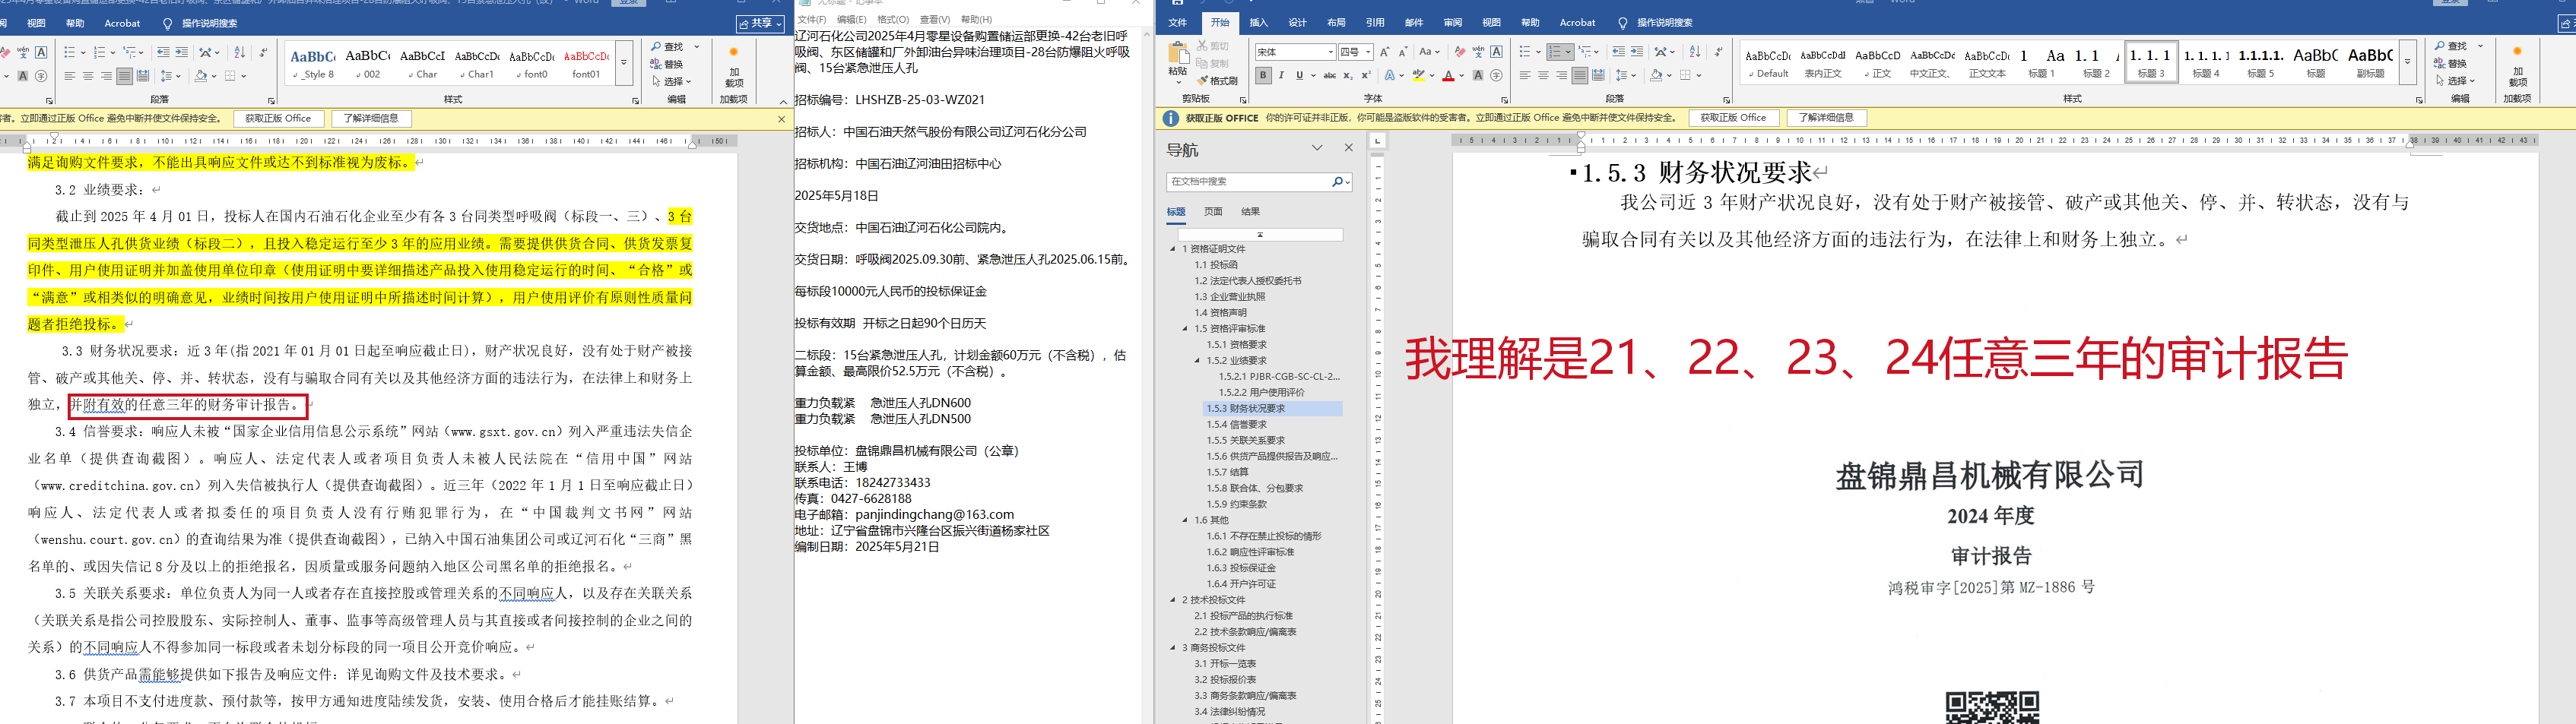Apply 副标题 style in right Word
This screenshot has height=724, width=2576.
coord(2370,64)
